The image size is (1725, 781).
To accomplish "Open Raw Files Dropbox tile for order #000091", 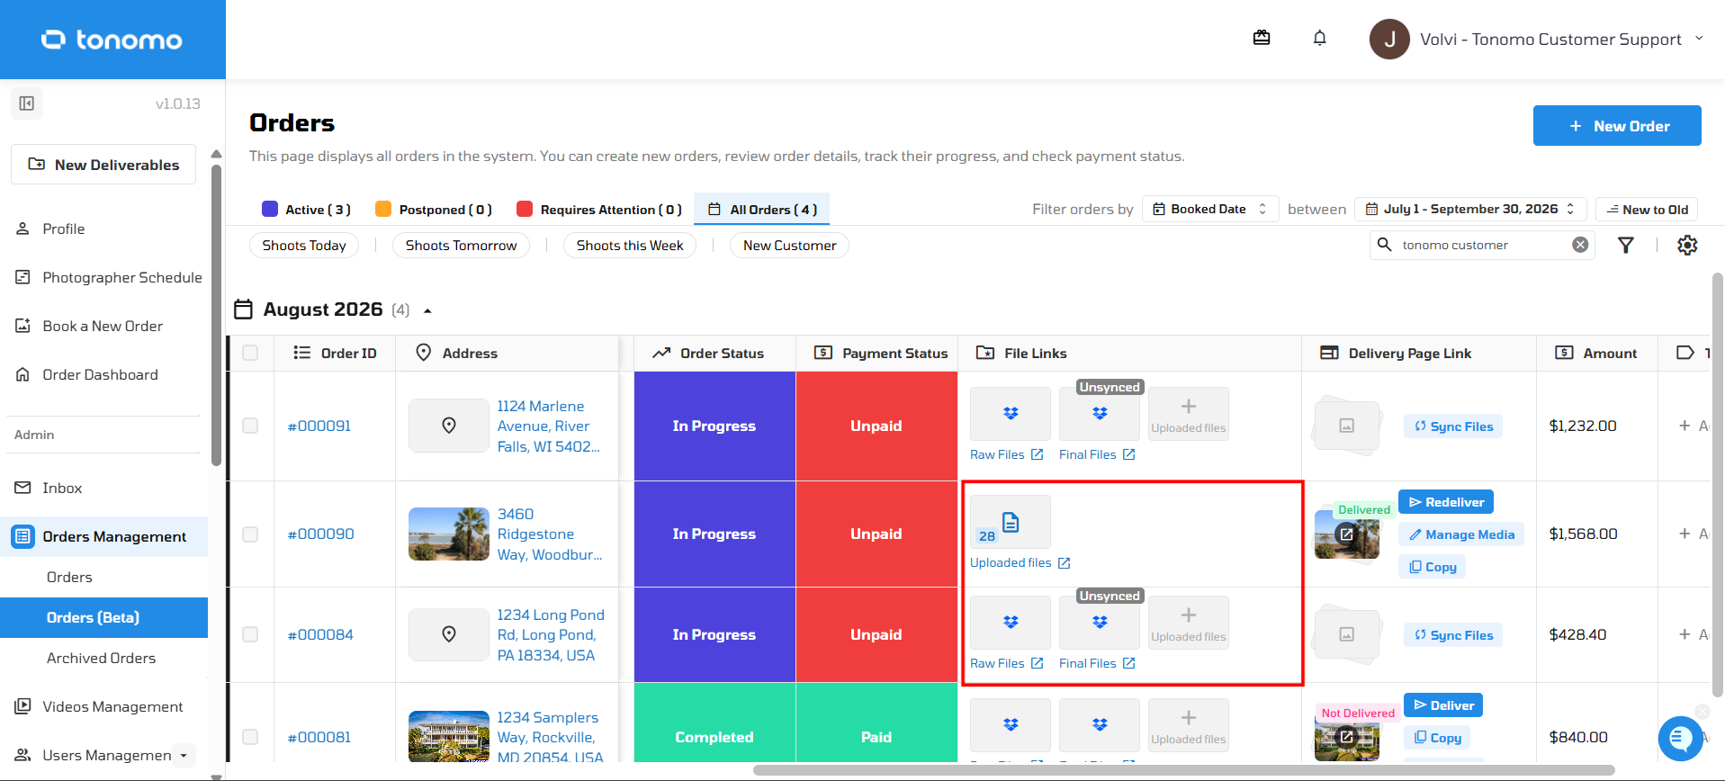I will pos(1011,414).
